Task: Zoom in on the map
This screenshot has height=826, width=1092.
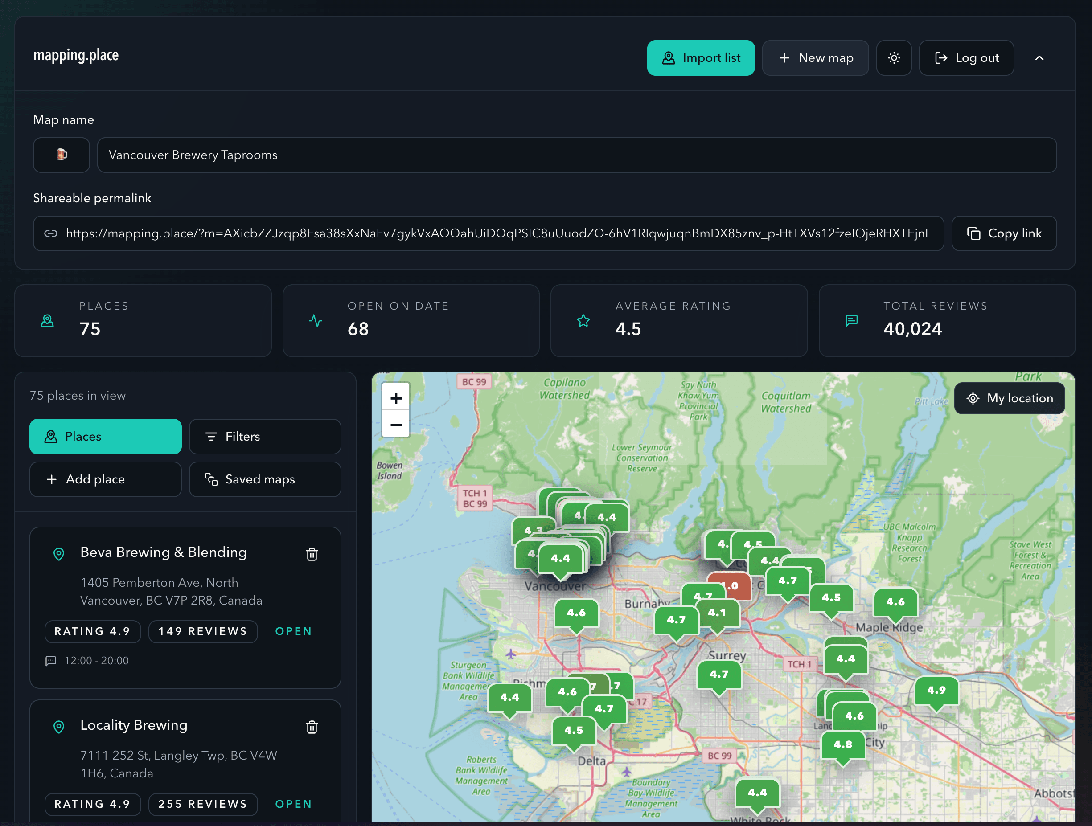Action: [x=395, y=398]
